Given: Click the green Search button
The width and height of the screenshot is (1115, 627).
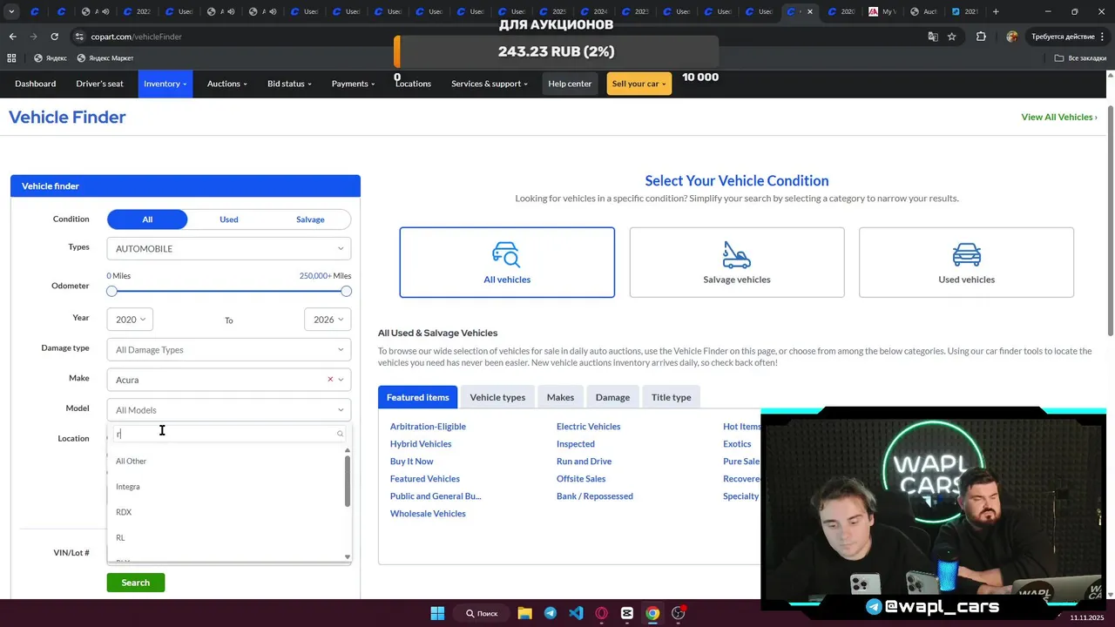Looking at the screenshot, I should click(x=136, y=583).
